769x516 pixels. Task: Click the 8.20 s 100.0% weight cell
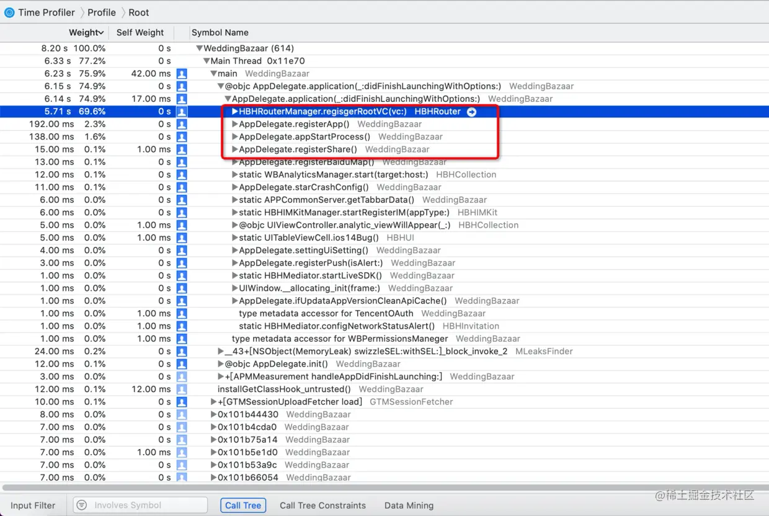(x=74, y=48)
